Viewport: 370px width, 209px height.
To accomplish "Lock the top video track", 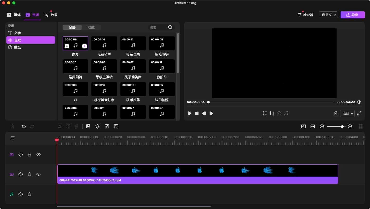I will [30, 155].
